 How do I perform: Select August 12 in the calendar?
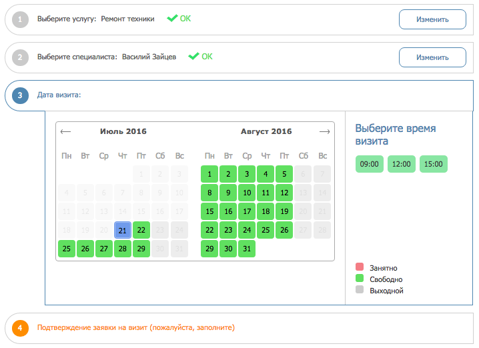[x=284, y=193]
